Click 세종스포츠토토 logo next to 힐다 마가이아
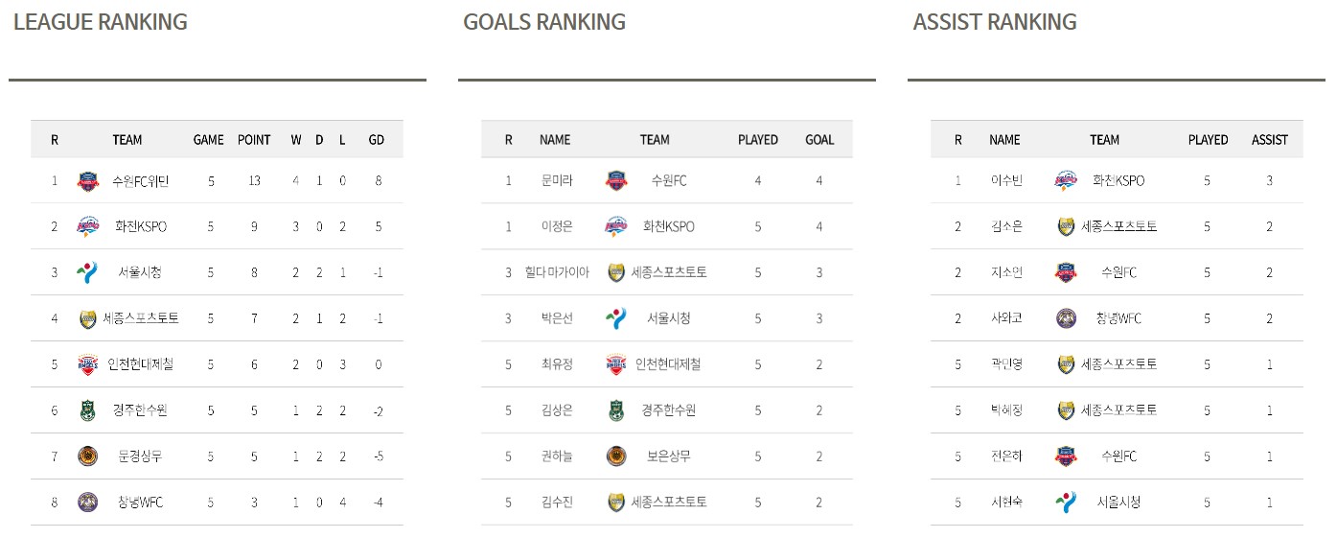The width and height of the screenshot is (1337, 538). coord(616,272)
